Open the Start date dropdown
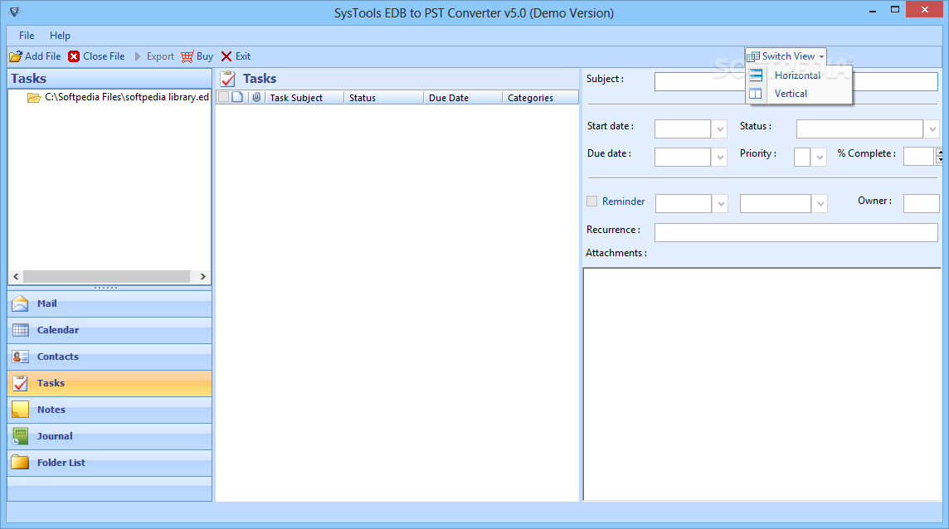 [x=719, y=129]
